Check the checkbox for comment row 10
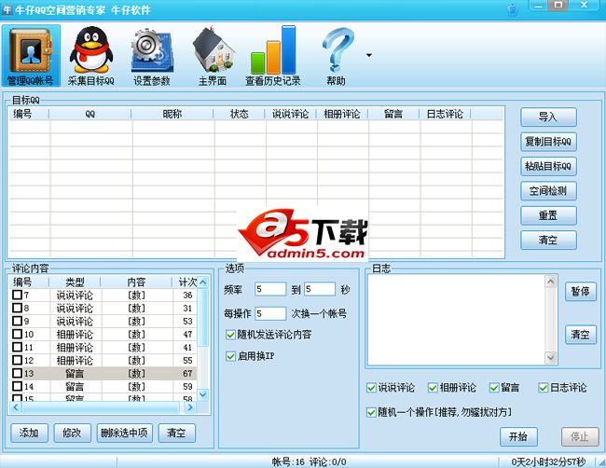The height and width of the screenshot is (468, 606). pyautogui.click(x=17, y=334)
